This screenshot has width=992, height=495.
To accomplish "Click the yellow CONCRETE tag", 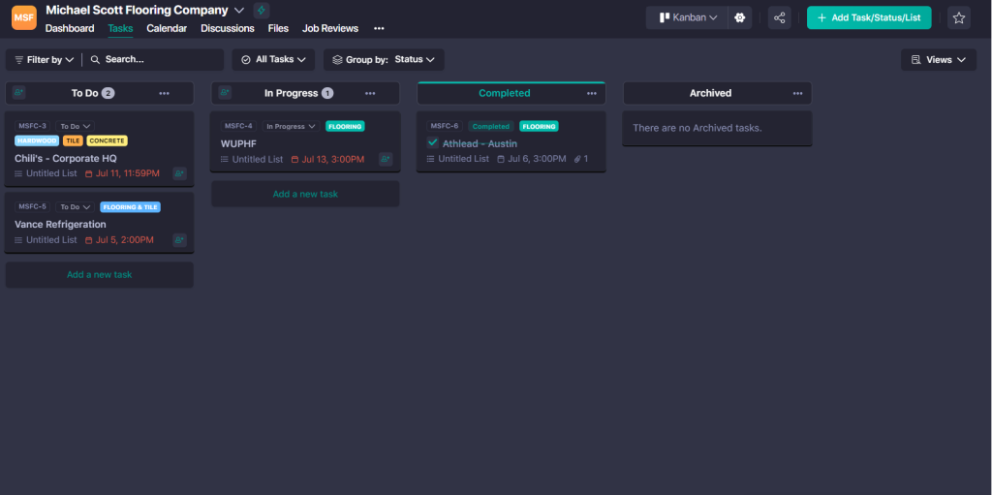I will [107, 140].
